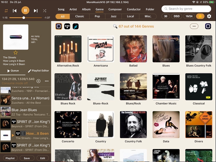Open the Artist tab
The image size is (216, 162).
[73, 9]
